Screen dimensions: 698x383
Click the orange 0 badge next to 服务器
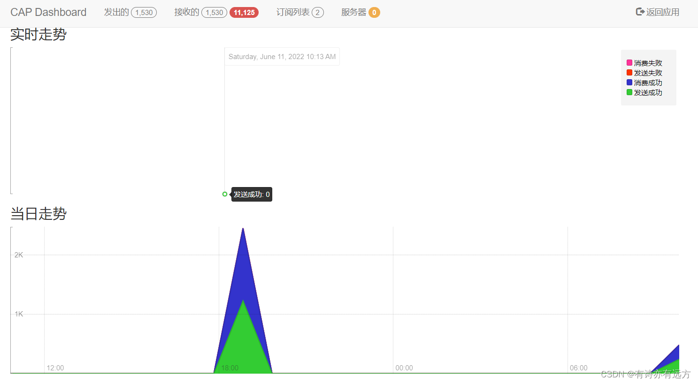[374, 13]
